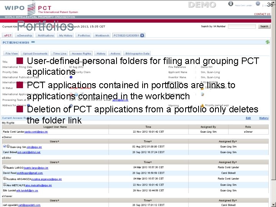Click the link icon beside PCT/IB2012/030581 heading
Viewport: 276px width, 207px height.
[33, 42]
